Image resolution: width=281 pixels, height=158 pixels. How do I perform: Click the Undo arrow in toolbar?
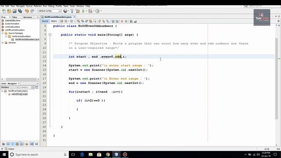click(x=27, y=11)
